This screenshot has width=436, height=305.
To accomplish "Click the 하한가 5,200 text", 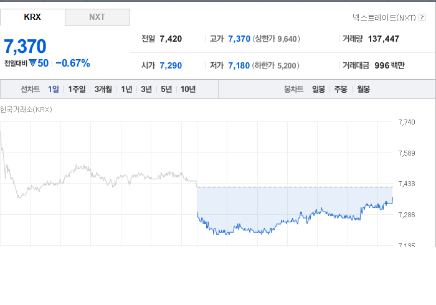I will (x=276, y=65).
